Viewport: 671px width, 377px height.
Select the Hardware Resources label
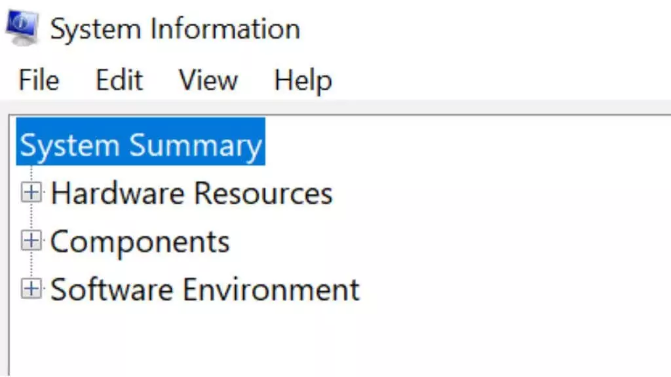point(191,193)
